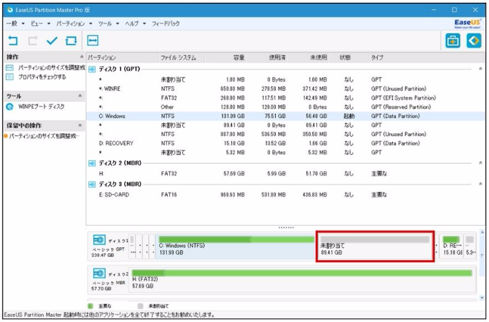Click the ディスク1 drive icon in the disk map
489x322 pixels.
click(99, 240)
